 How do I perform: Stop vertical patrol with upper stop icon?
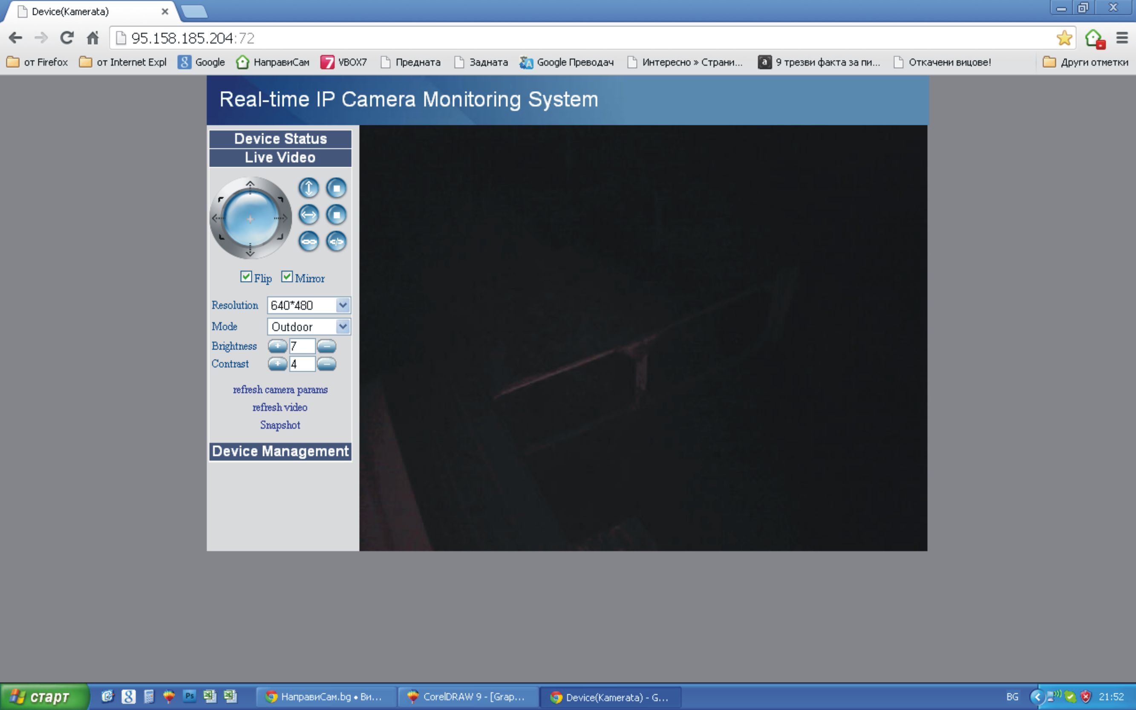[x=336, y=188]
